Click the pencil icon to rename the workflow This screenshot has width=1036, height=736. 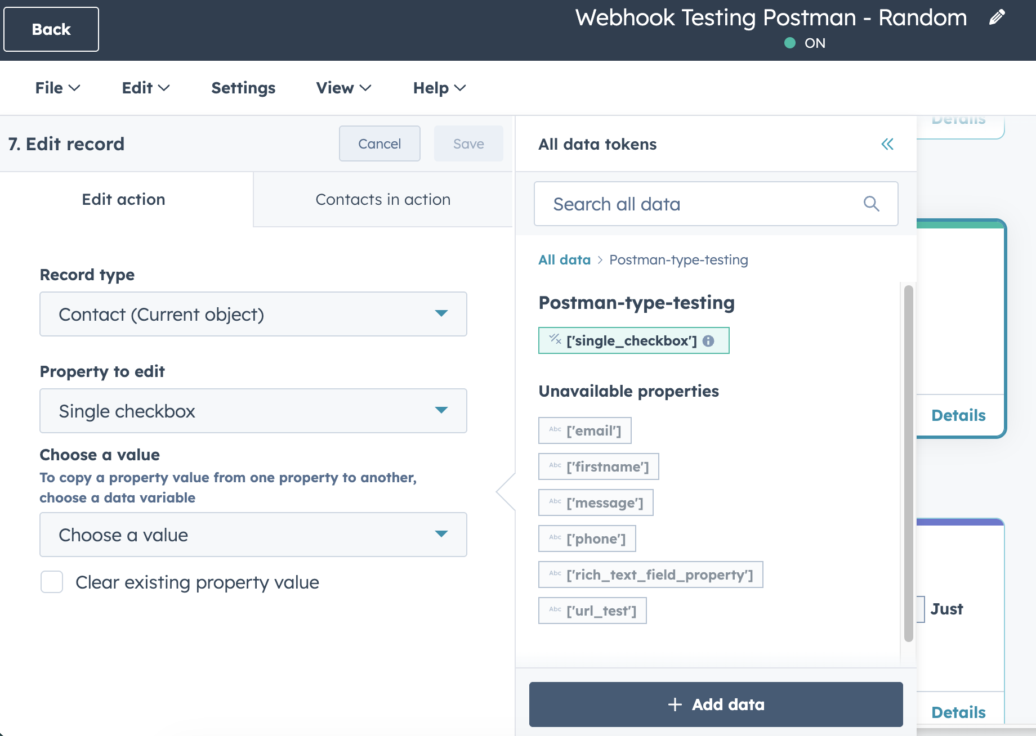tap(997, 17)
